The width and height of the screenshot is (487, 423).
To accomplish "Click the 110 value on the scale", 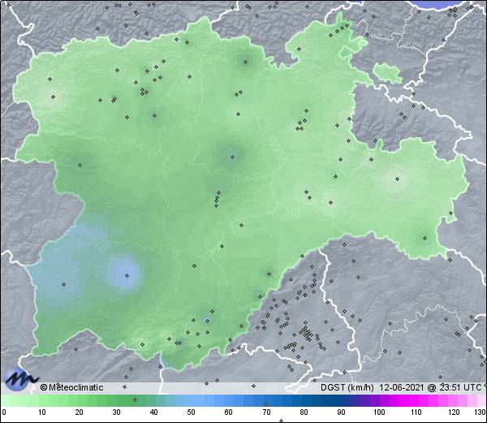I will (x=416, y=412).
